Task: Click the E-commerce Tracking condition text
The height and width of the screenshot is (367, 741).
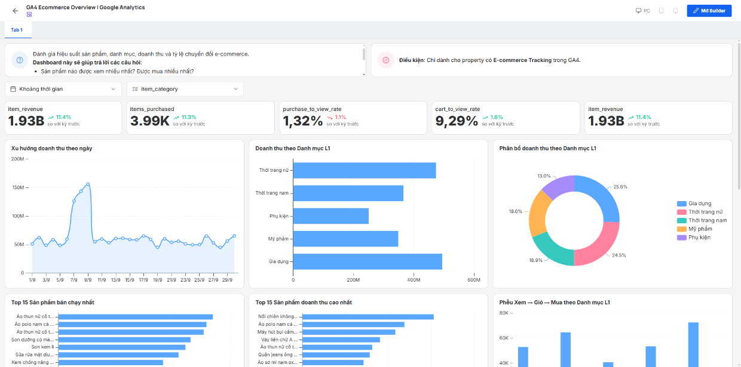Action: click(x=522, y=60)
